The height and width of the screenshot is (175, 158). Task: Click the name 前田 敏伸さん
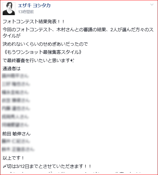(x=16, y=134)
